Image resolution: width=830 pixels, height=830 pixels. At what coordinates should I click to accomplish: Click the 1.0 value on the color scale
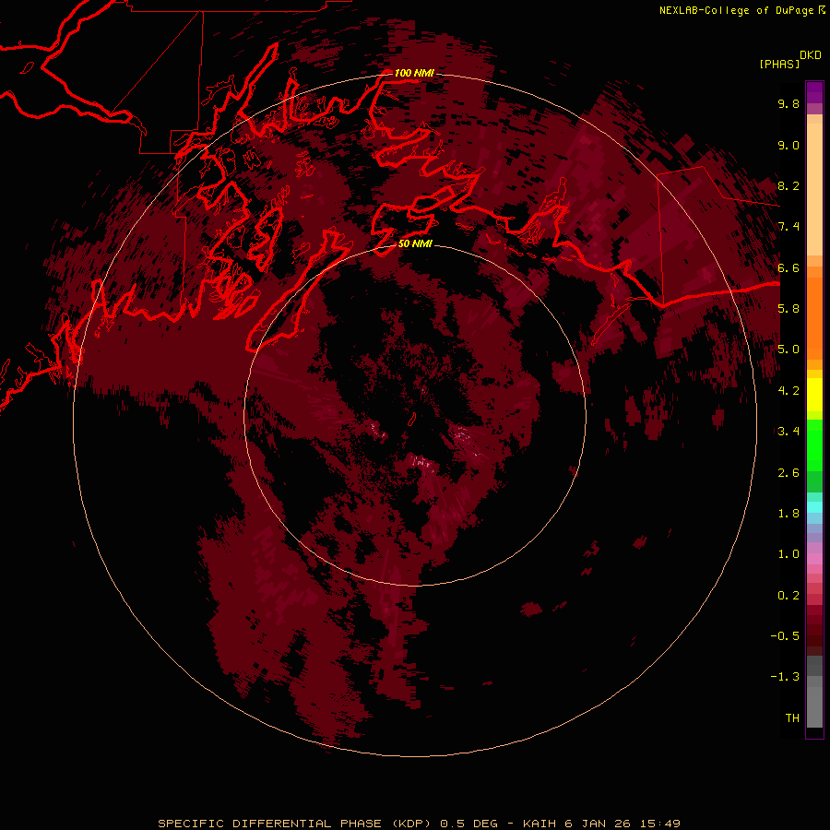tap(788, 553)
